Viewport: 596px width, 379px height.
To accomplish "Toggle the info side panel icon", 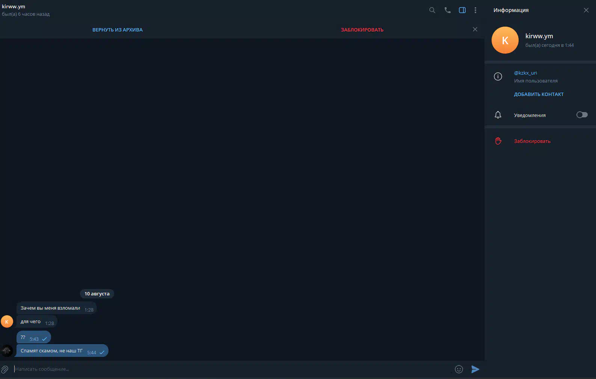I will pos(462,10).
